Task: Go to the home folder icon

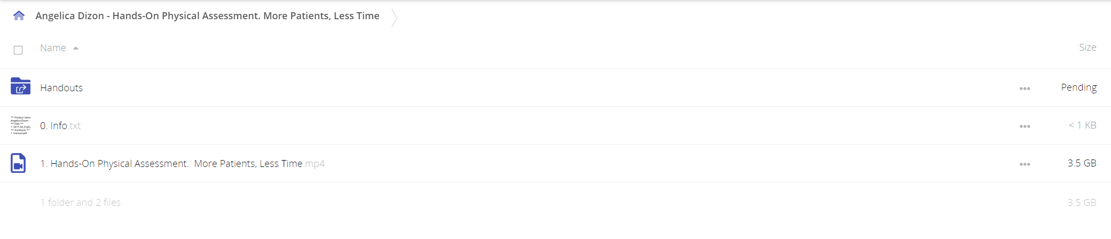Action: [19, 15]
